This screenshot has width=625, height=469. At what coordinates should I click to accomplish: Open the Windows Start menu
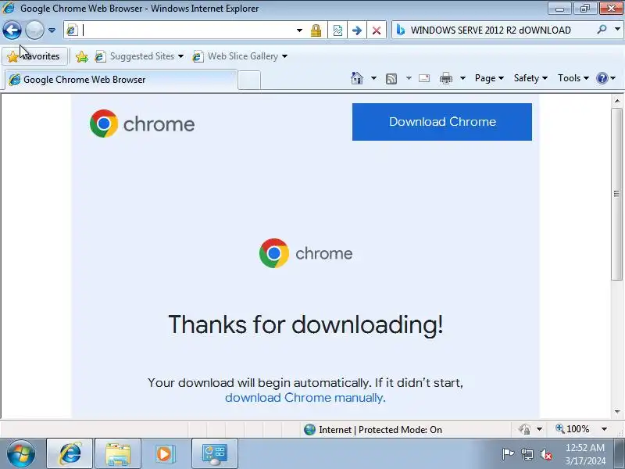point(21,454)
